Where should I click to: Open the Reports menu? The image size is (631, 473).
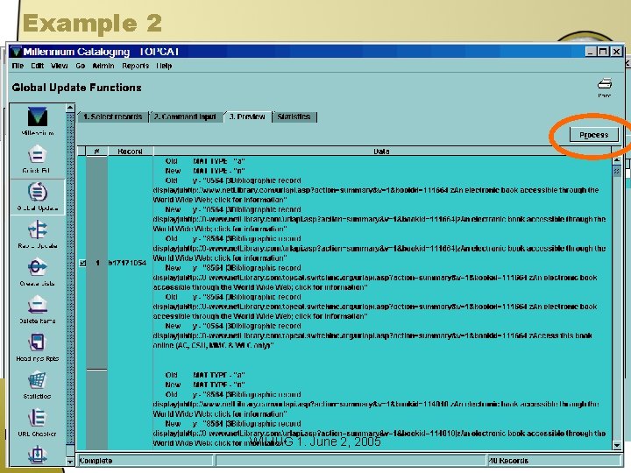coord(135,66)
